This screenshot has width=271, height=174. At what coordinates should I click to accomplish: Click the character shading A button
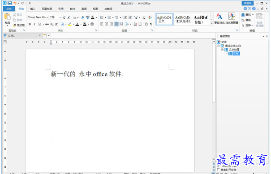tap(85, 24)
